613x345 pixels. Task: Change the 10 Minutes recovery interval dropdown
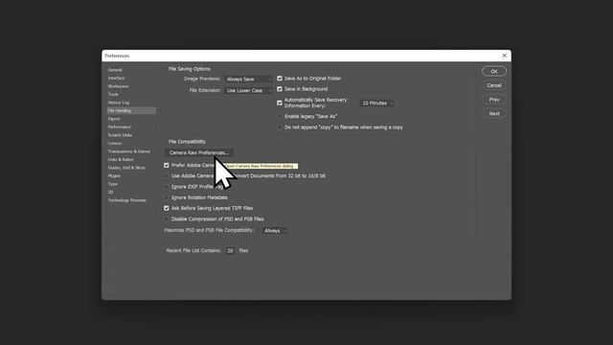click(376, 103)
